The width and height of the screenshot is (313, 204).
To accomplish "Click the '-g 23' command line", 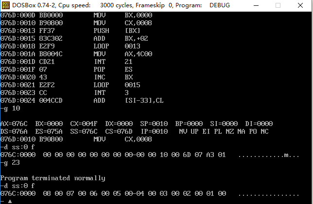I will click(x=10, y=163).
